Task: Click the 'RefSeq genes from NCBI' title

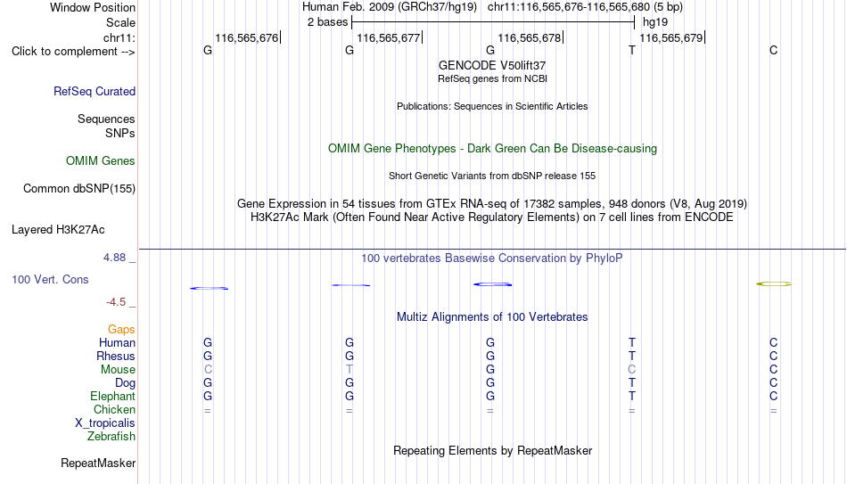Action: pyautogui.click(x=492, y=78)
